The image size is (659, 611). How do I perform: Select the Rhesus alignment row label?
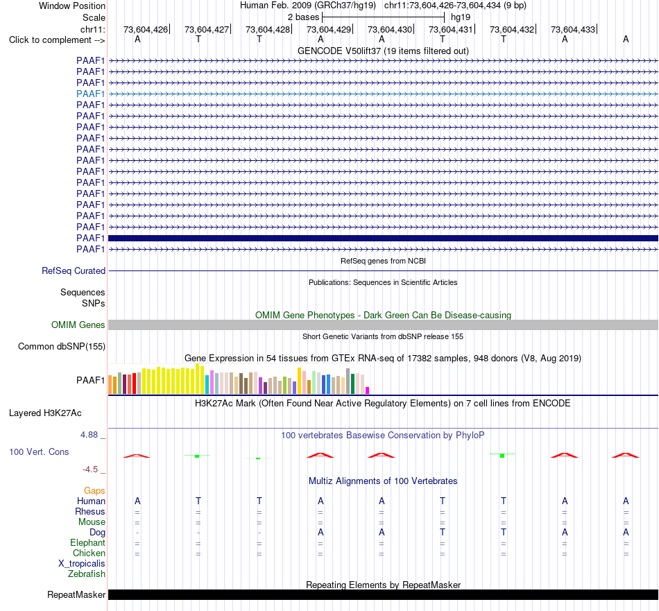click(x=89, y=511)
